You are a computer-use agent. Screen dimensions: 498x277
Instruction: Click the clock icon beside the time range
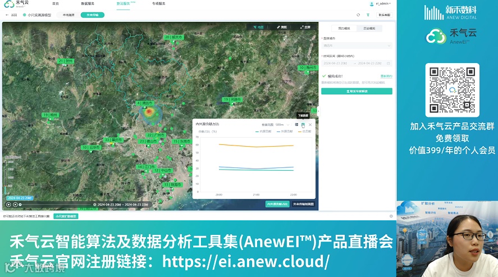95,205
